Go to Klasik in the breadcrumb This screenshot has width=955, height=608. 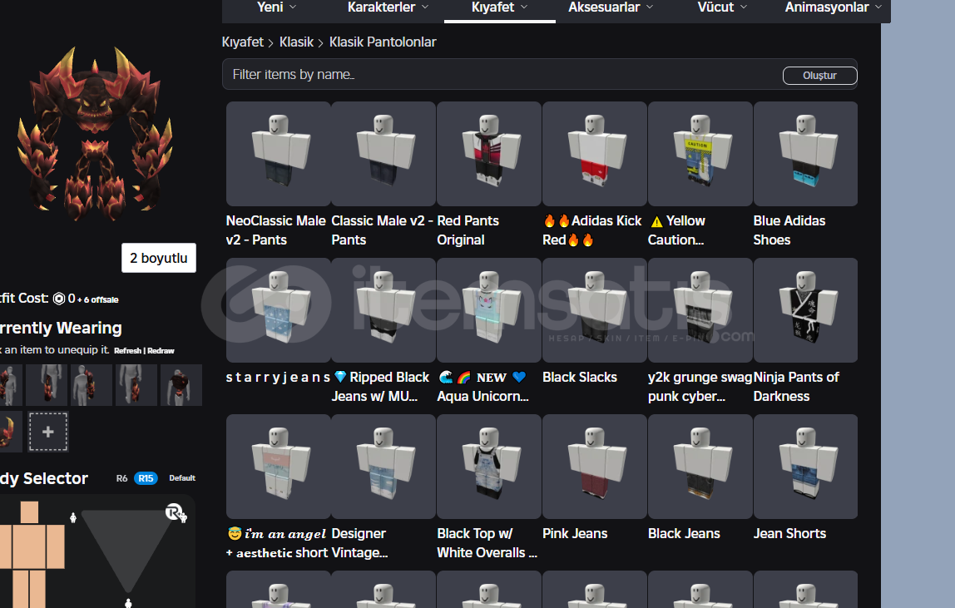click(x=296, y=42)
